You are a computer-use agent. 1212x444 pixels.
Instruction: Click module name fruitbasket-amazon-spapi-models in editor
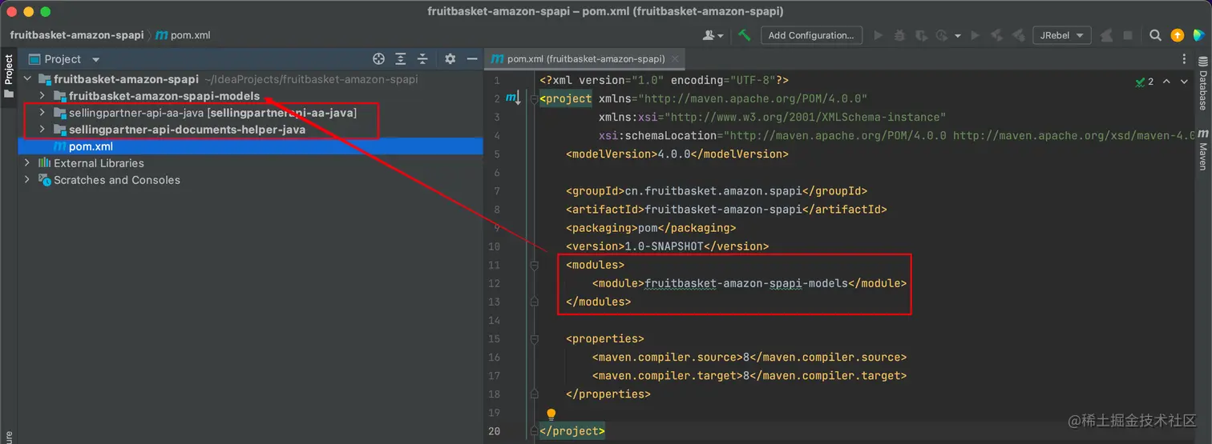(x=746, y=283)
